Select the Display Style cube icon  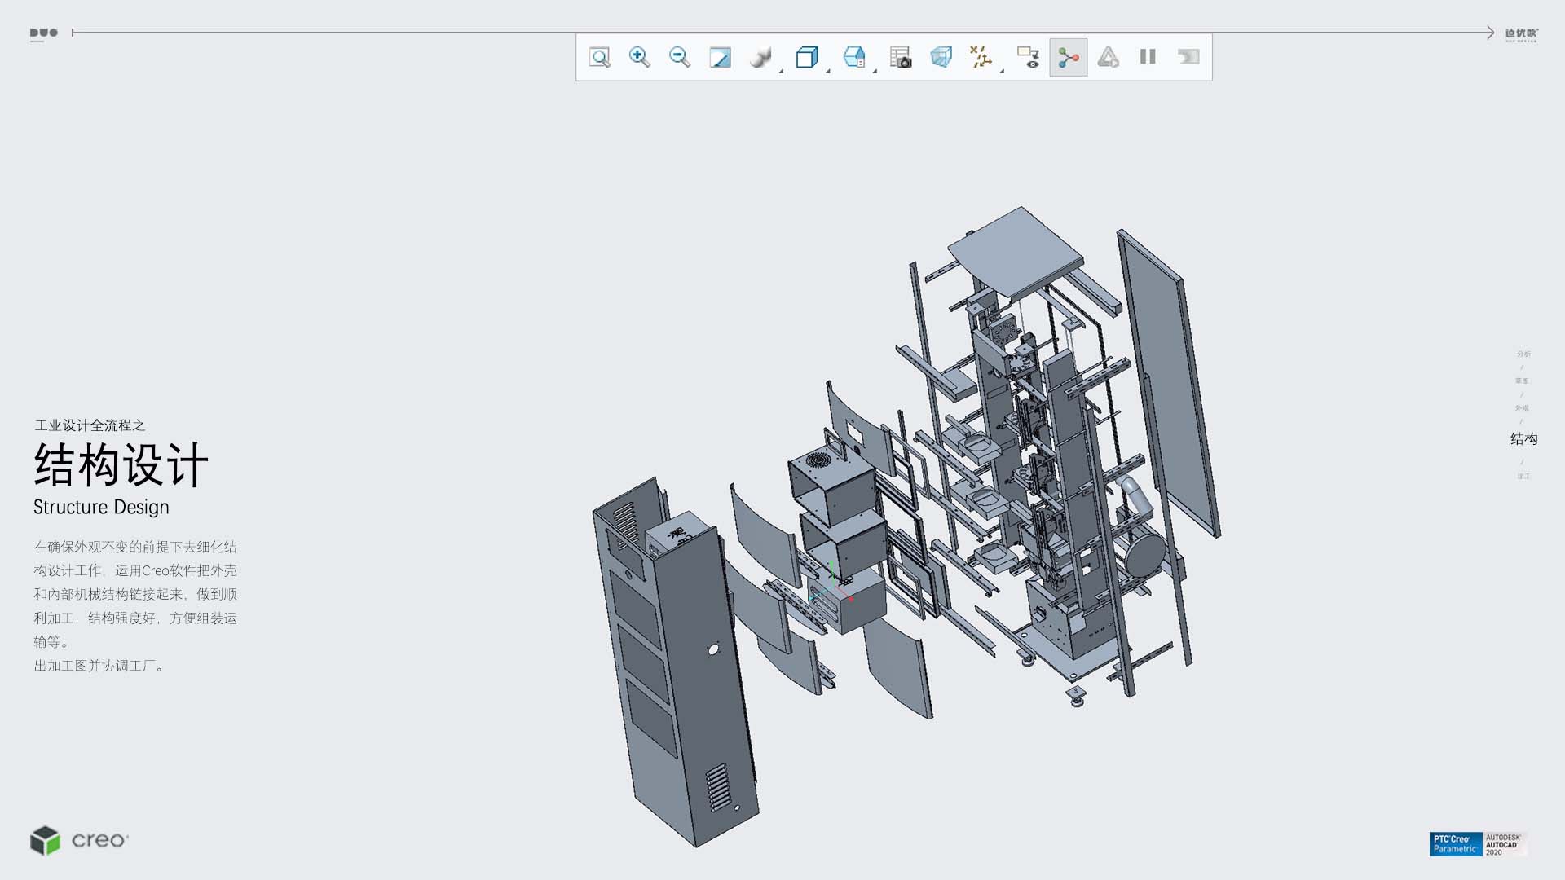click(x=806, y=57)
